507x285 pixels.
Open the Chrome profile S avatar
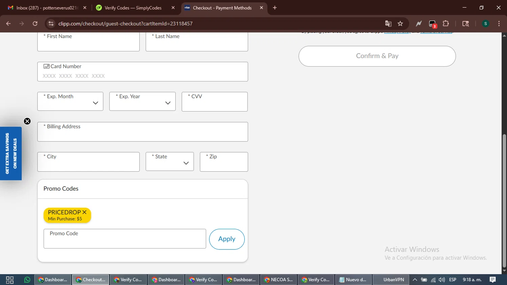(x=485, y=24)
